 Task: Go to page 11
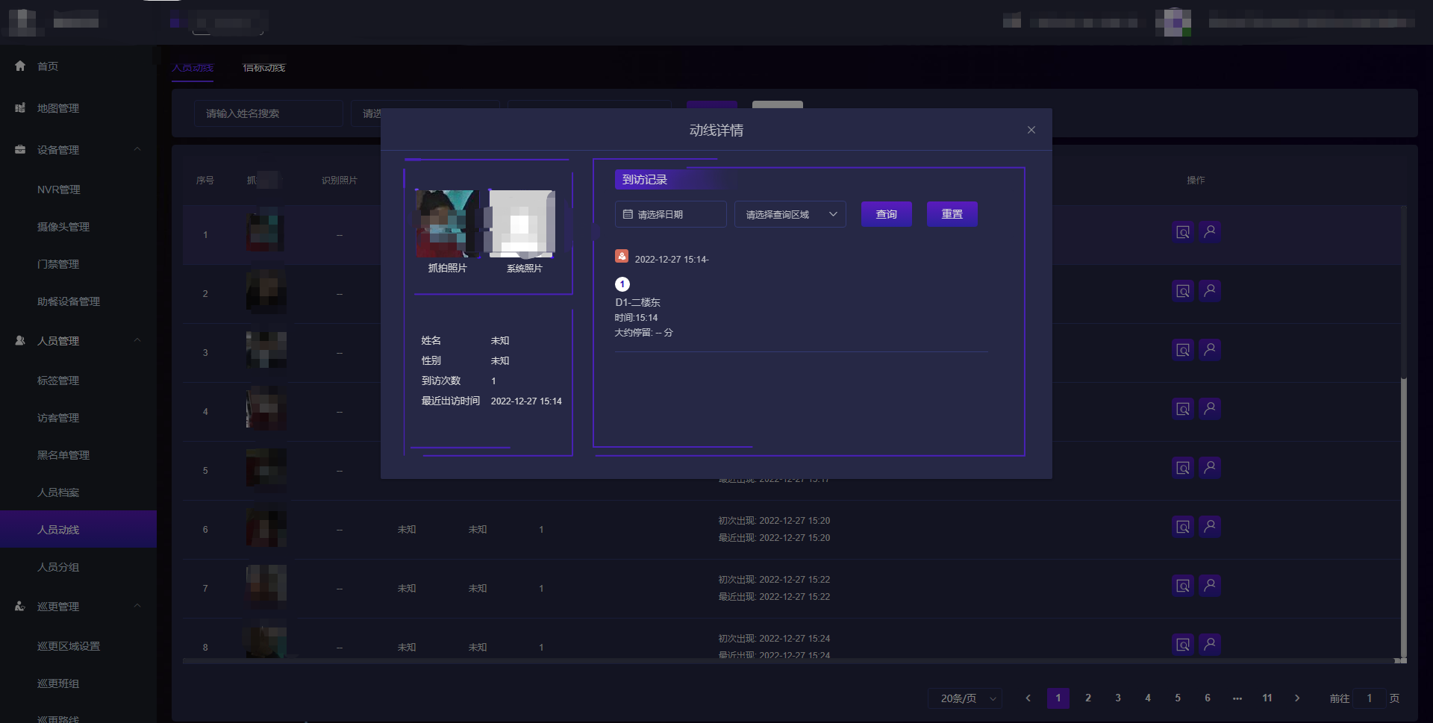point(1267,698)
